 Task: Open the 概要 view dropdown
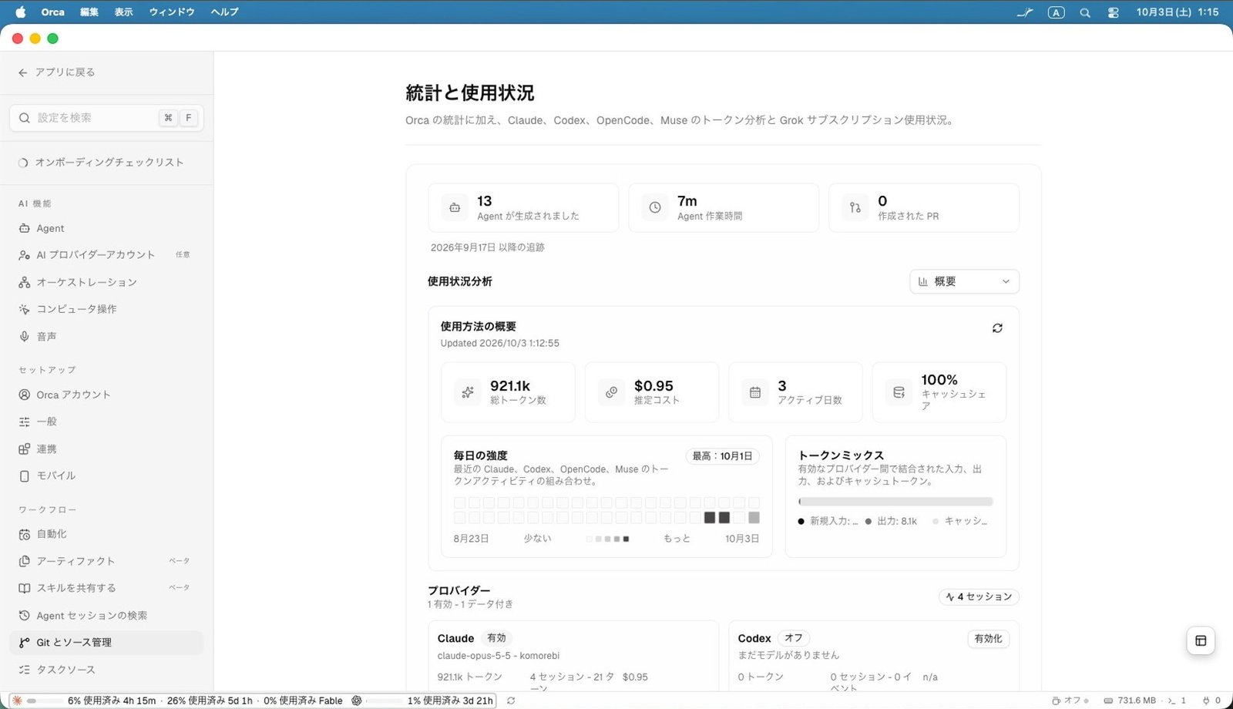964,281
